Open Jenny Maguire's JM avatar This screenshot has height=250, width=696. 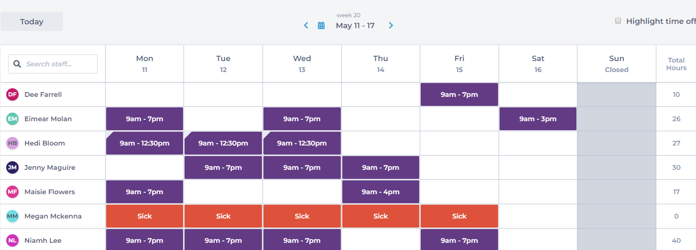12,167
